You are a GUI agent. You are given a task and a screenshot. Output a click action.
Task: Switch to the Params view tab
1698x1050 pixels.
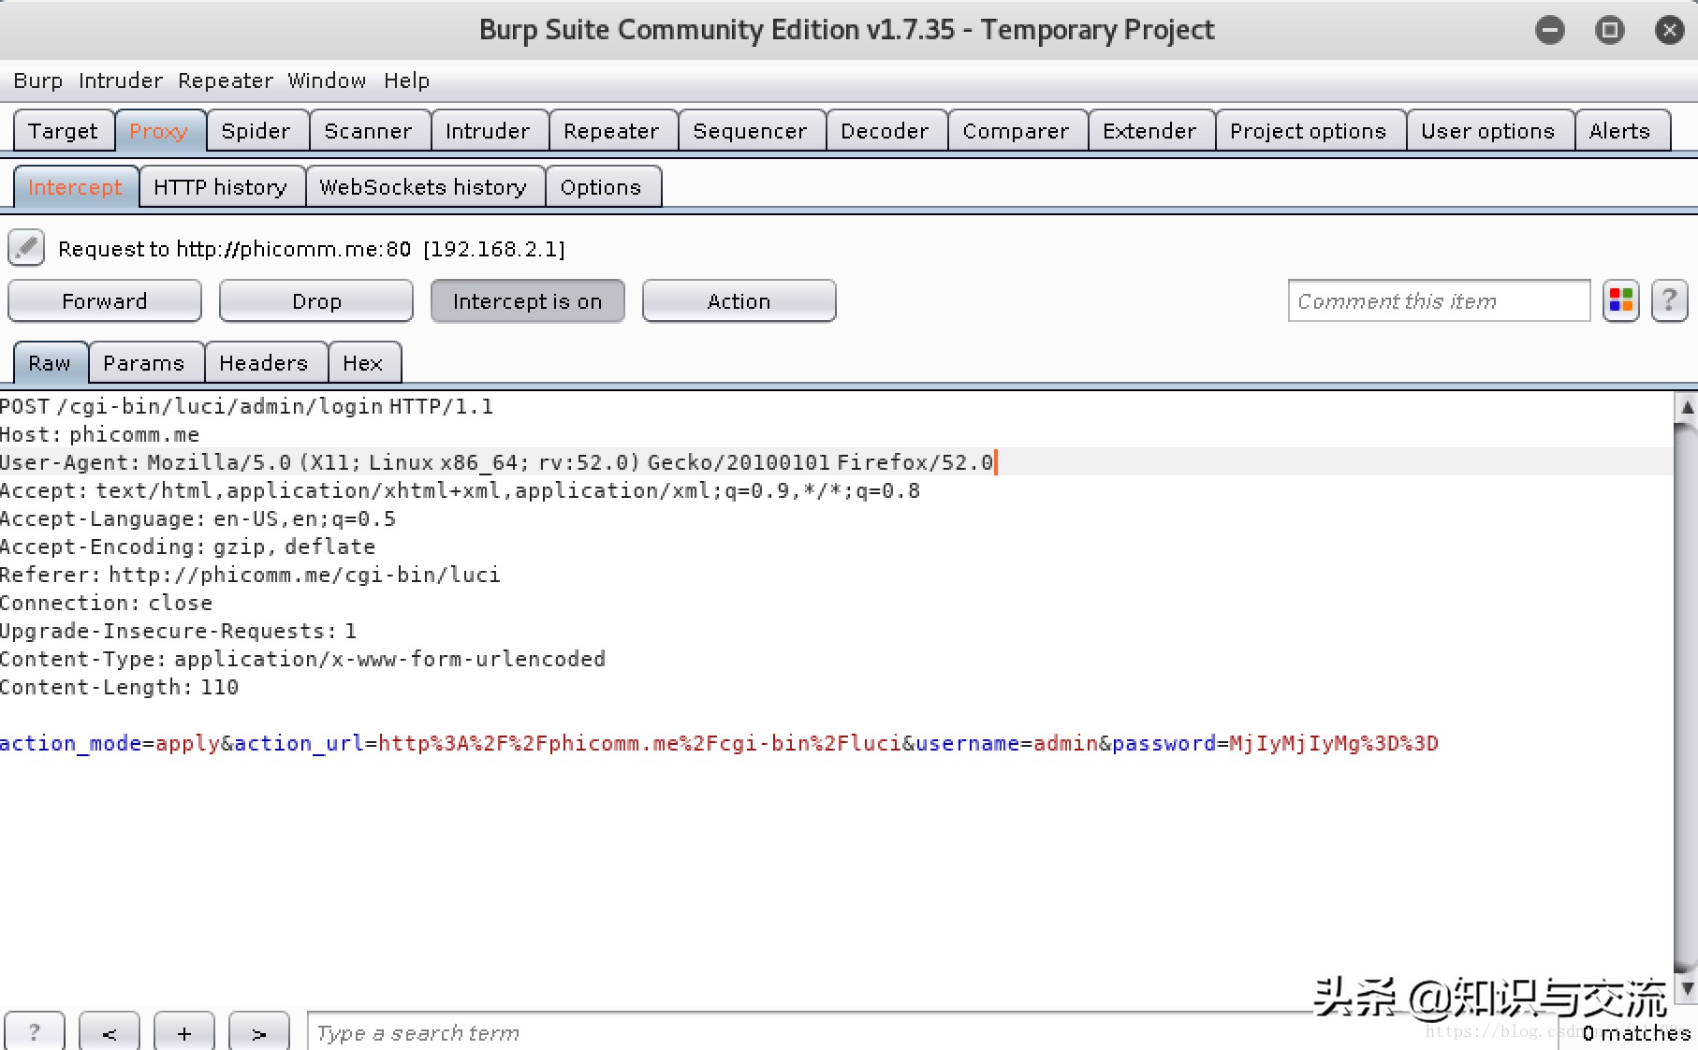pos(144,363)
